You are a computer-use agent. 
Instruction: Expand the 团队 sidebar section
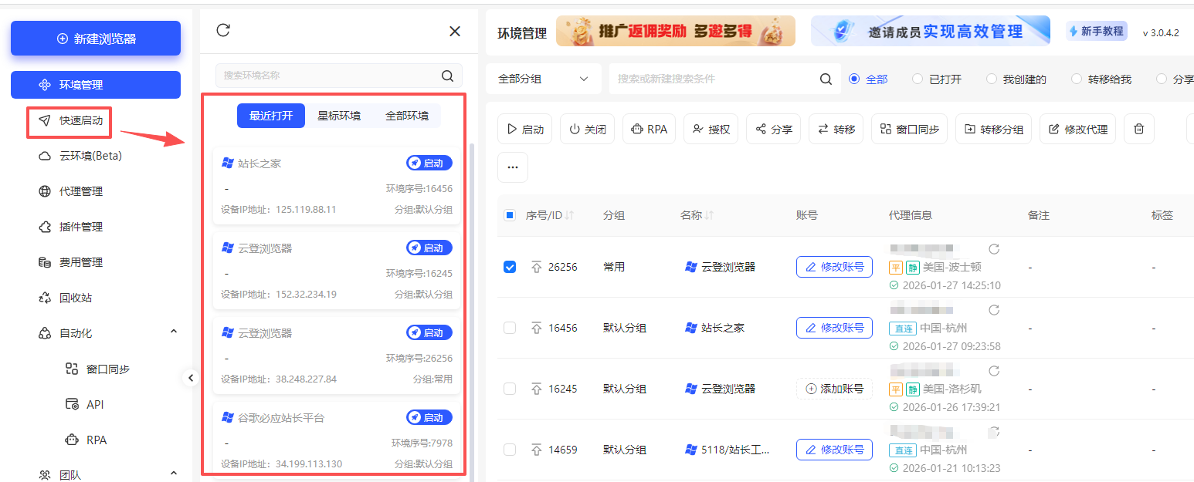coord(173,472)
